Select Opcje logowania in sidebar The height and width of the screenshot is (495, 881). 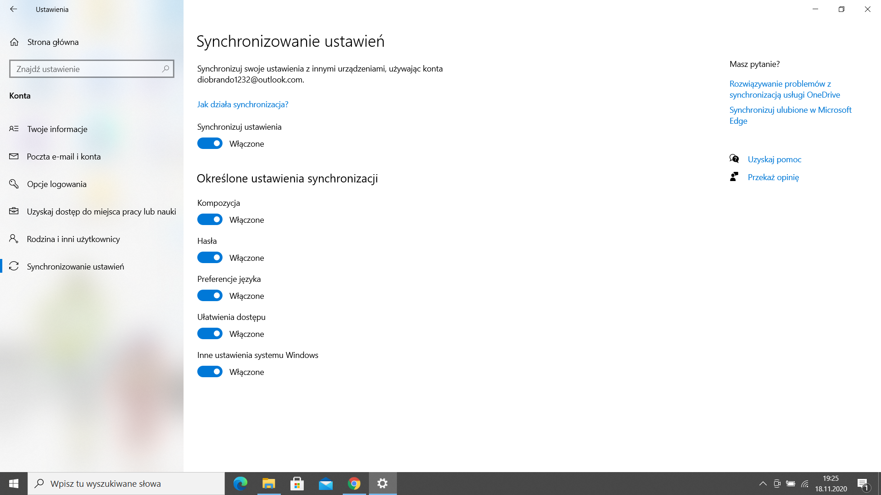[x=56, y=184]
